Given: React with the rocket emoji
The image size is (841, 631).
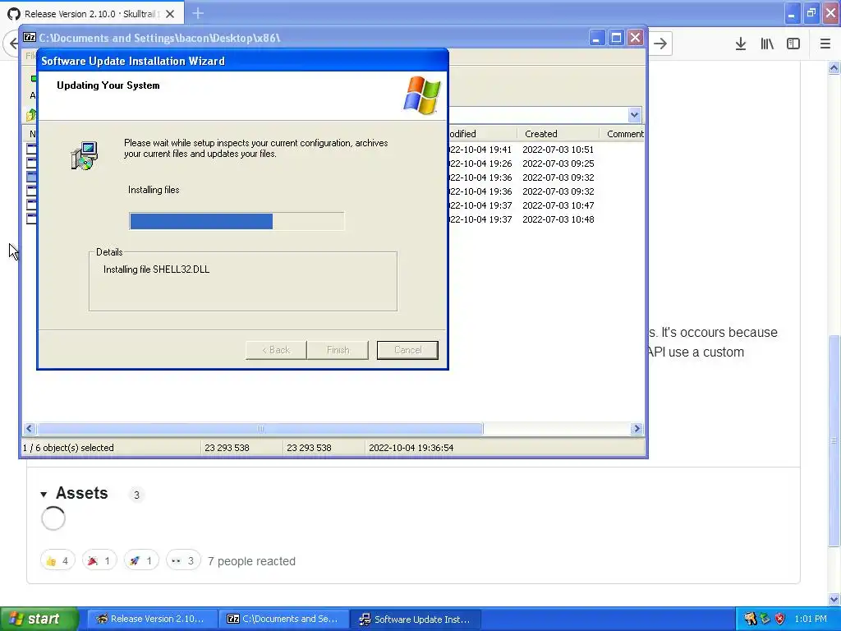Looking at the screenshot, I should [x=141, y=560].
